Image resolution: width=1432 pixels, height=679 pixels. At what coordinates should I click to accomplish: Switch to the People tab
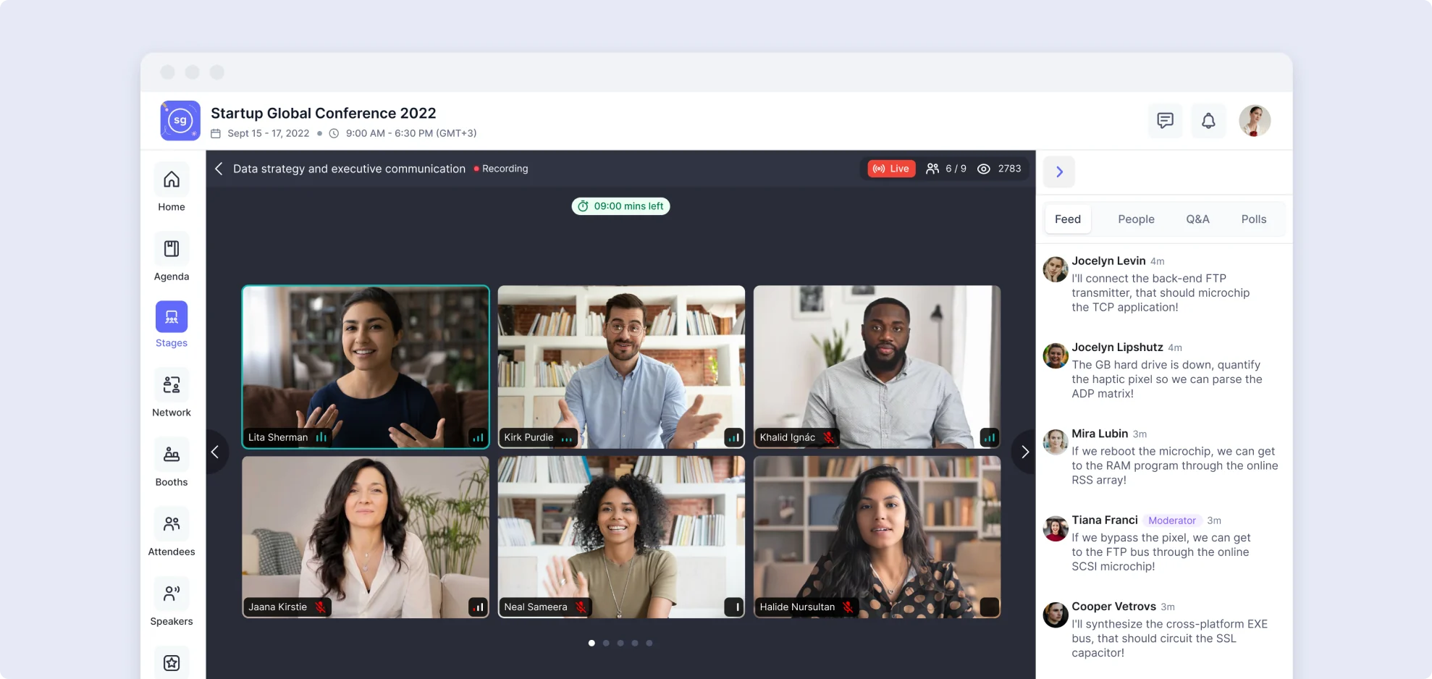coord(1136,219)
